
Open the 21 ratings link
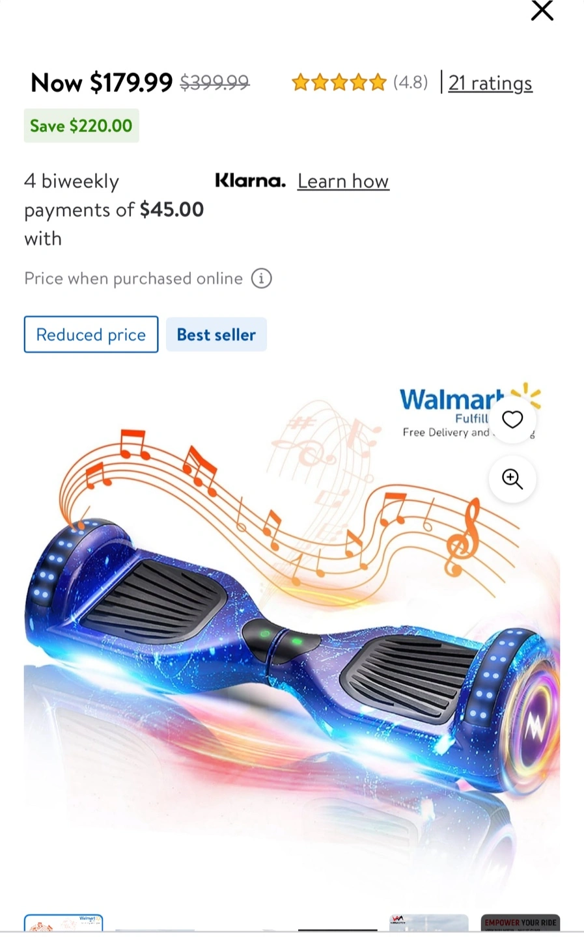pyautogui.click(x=490, y=83)
